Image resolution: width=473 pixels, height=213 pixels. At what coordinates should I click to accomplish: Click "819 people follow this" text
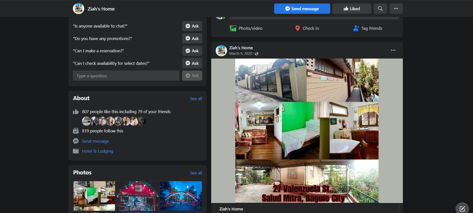[x=102, y=131]
